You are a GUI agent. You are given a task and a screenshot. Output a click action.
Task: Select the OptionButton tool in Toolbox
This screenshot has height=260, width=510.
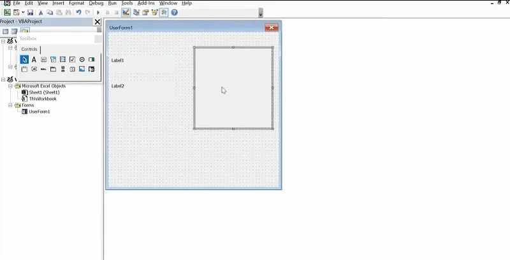click(x=82, y=59)
